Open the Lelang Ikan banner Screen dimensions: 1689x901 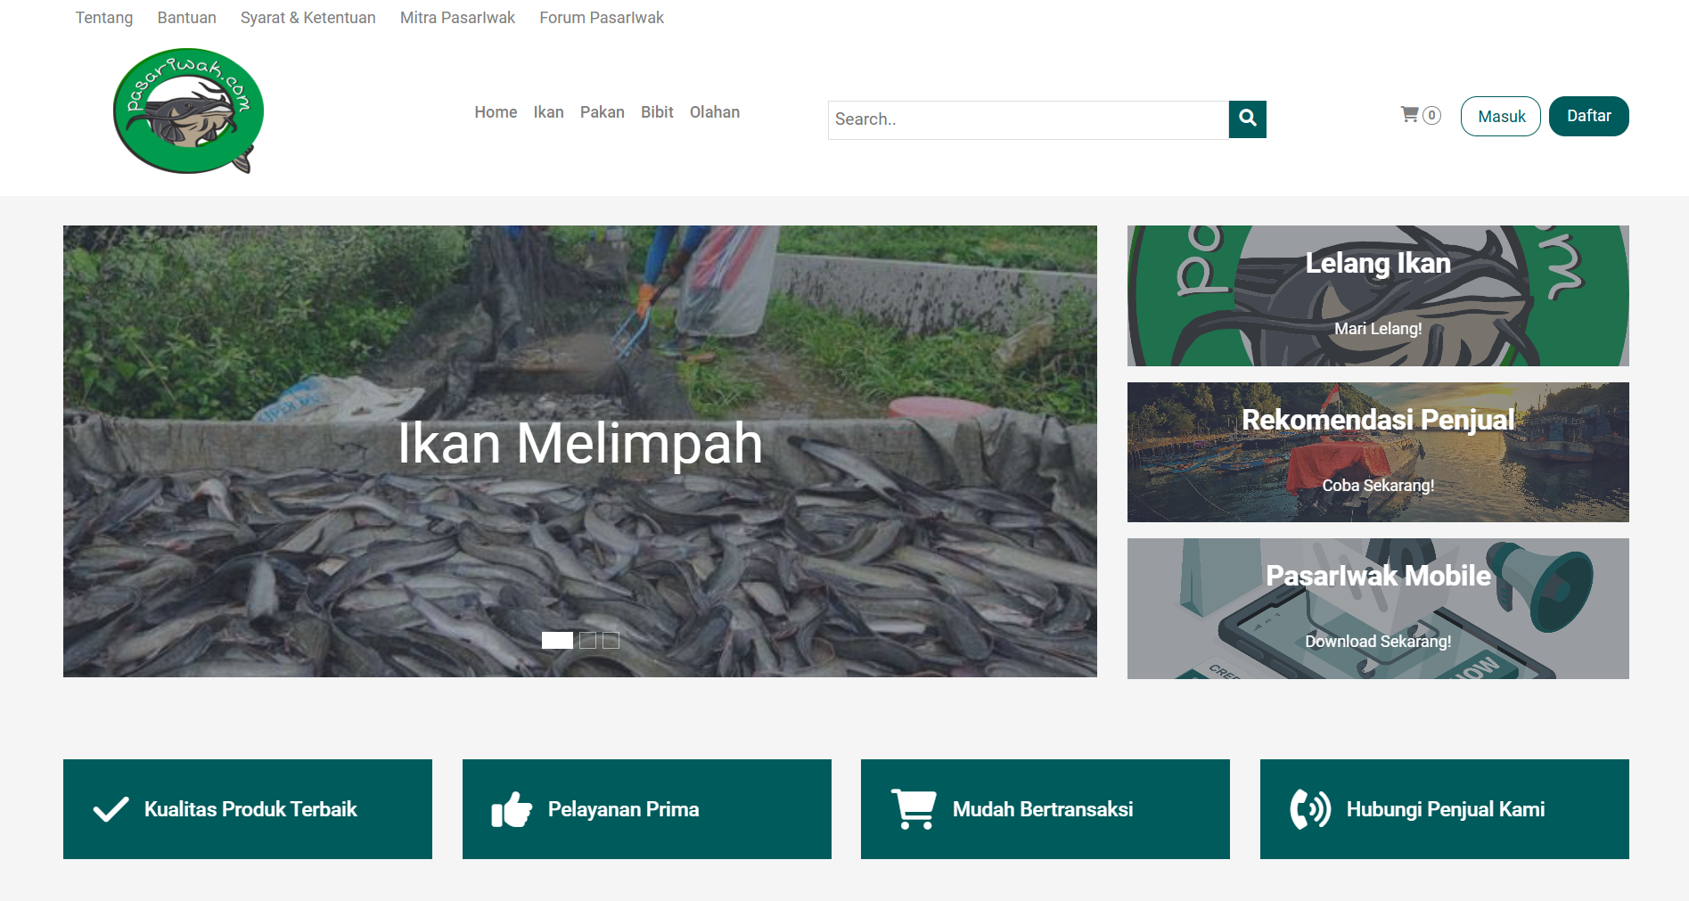(x=1377, y=296)
